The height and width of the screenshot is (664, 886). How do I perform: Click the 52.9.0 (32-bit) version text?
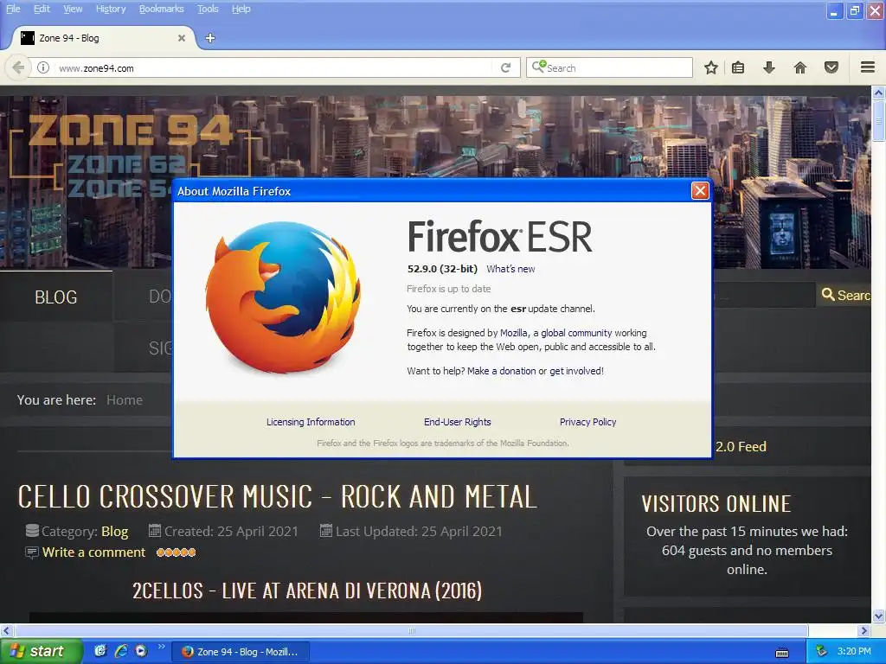(x=442, y=269)
